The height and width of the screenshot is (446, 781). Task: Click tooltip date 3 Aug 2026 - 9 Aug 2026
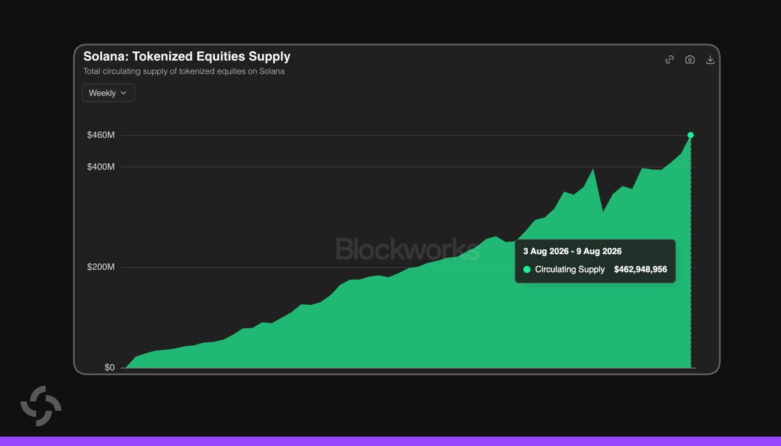pos(572,251)
